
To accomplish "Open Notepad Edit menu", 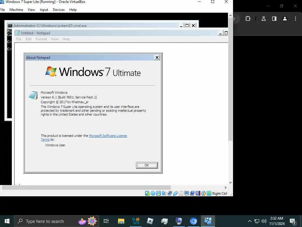I will (x=29, y=39).
